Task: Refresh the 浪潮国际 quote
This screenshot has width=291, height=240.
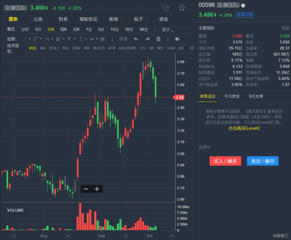Action: pyautogui.click(x=166, y=8)
